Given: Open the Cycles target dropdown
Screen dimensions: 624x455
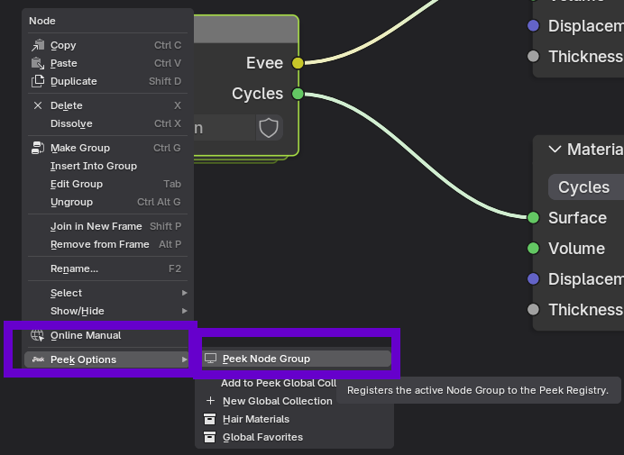Looking at the screenshot, I should 586,187.
